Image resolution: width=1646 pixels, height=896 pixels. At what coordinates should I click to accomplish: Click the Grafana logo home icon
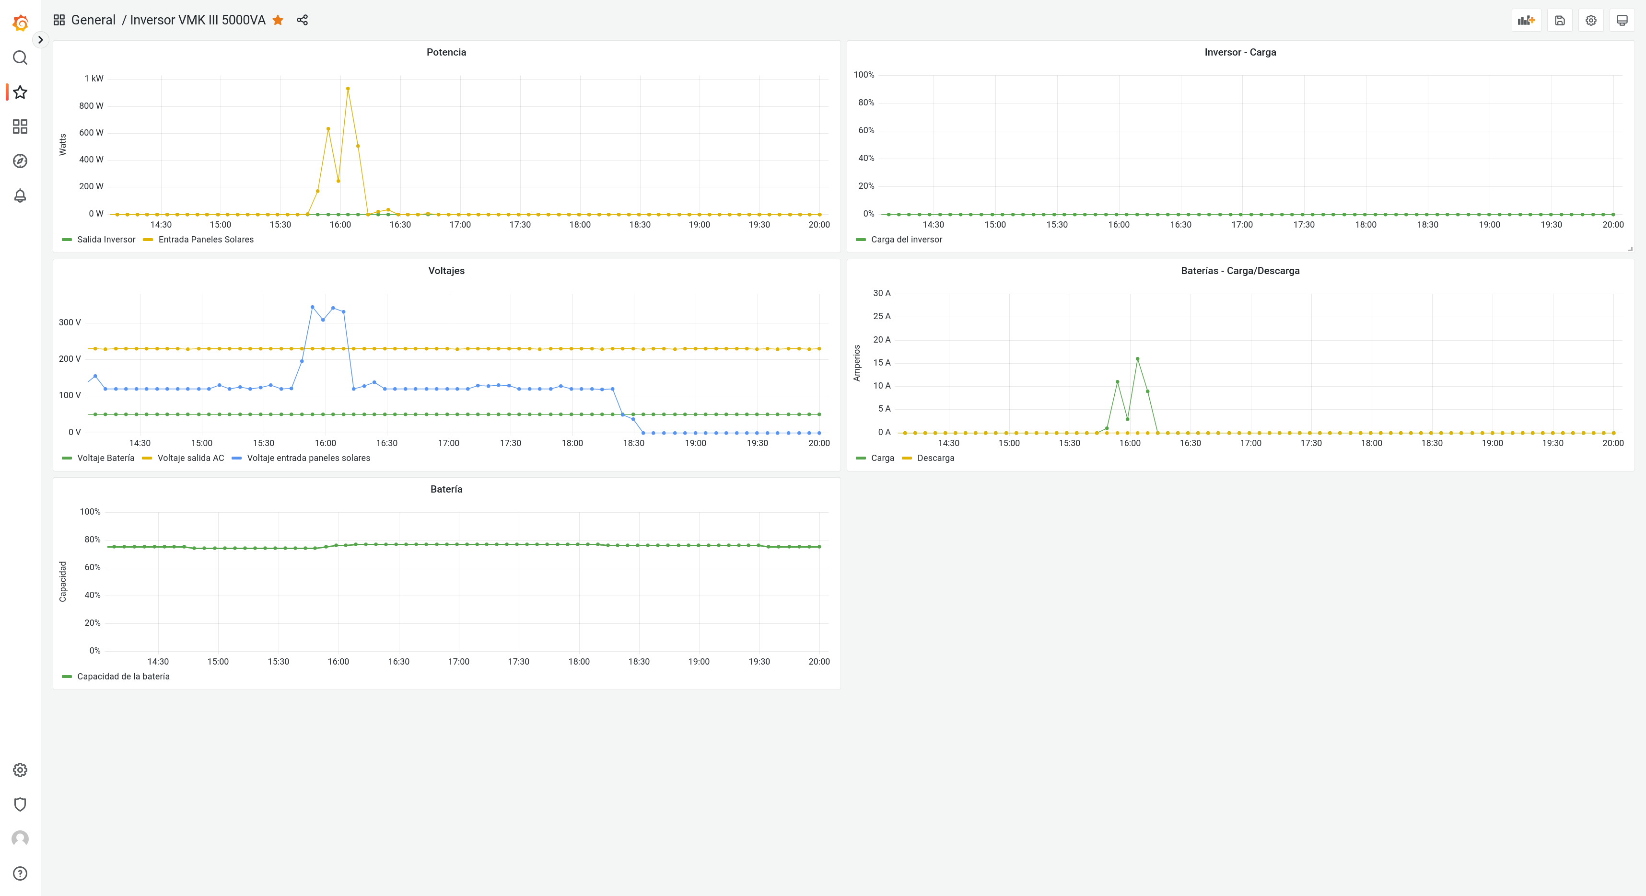21,23
